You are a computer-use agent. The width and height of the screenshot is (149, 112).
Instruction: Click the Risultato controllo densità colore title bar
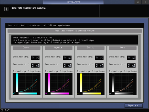[x=75, y=31]
